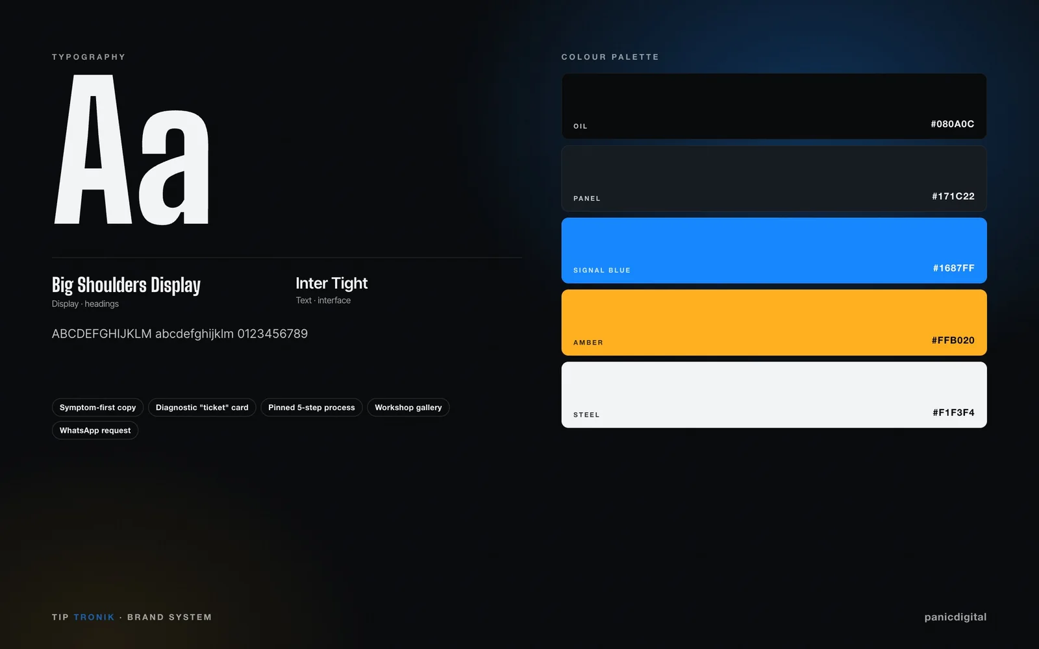Click the #FFB020 hex code
This screenshot has width=1039, height=649.
953,340
